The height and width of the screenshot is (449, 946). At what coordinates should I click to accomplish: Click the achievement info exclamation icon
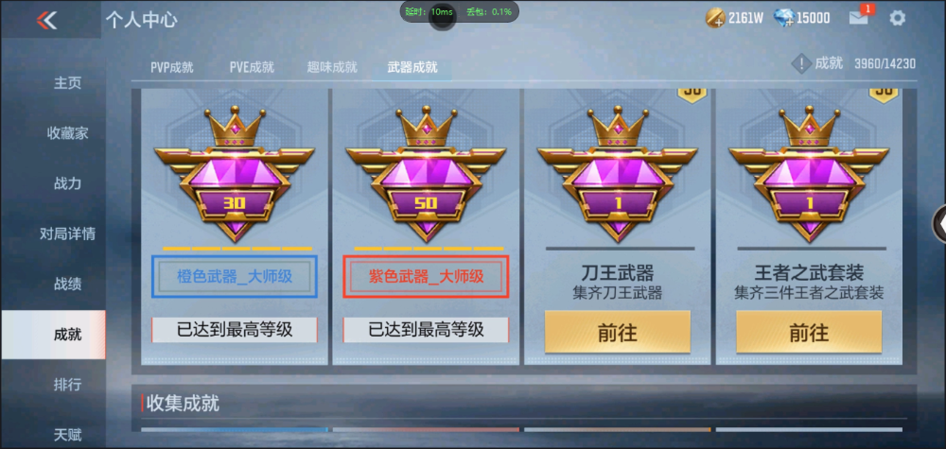coord(800,63)
